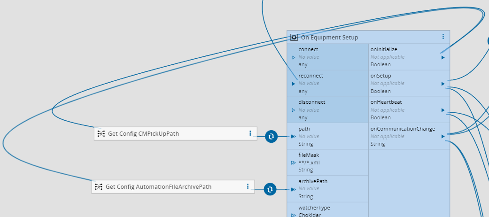
Task: Click the fileMask label
Action: [x=309, y=155]
